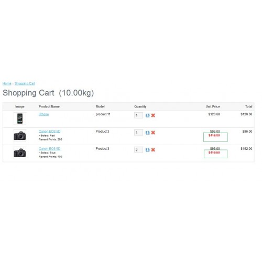Open the Shopping Cart breadcrumb link

click(x=25, y=83)
